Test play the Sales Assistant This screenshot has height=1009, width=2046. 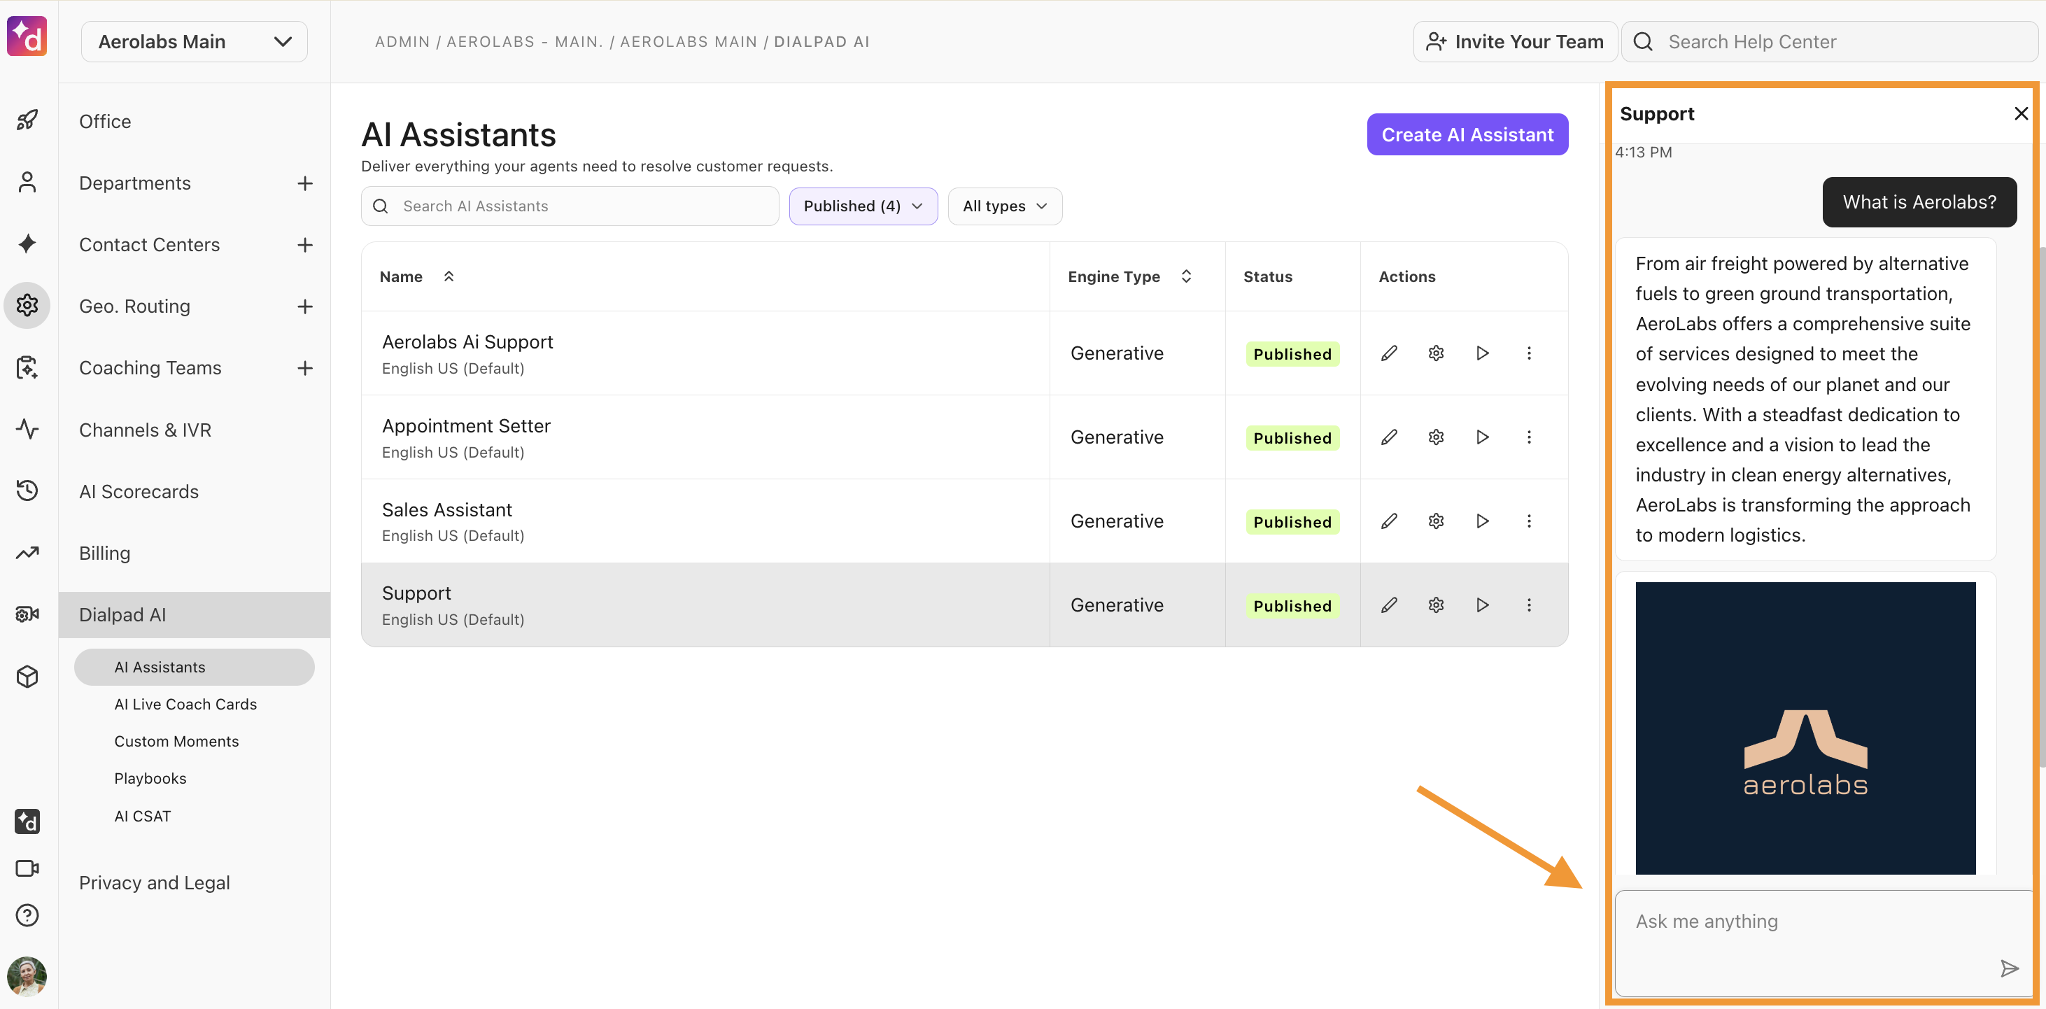[1482, 521]
